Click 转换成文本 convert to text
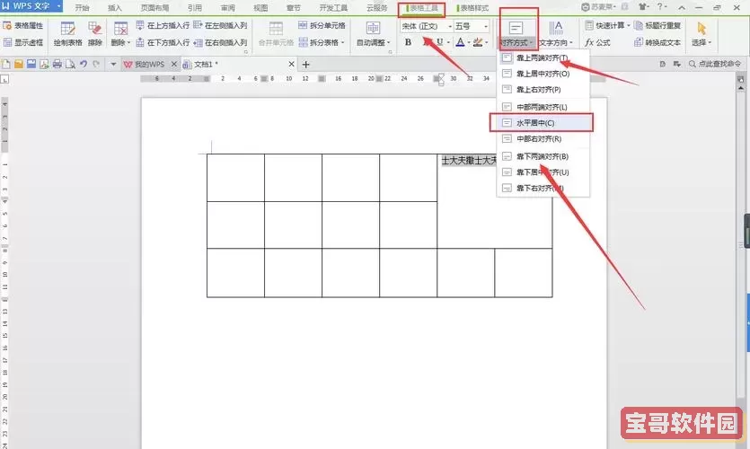 click(x=657, y=42)
